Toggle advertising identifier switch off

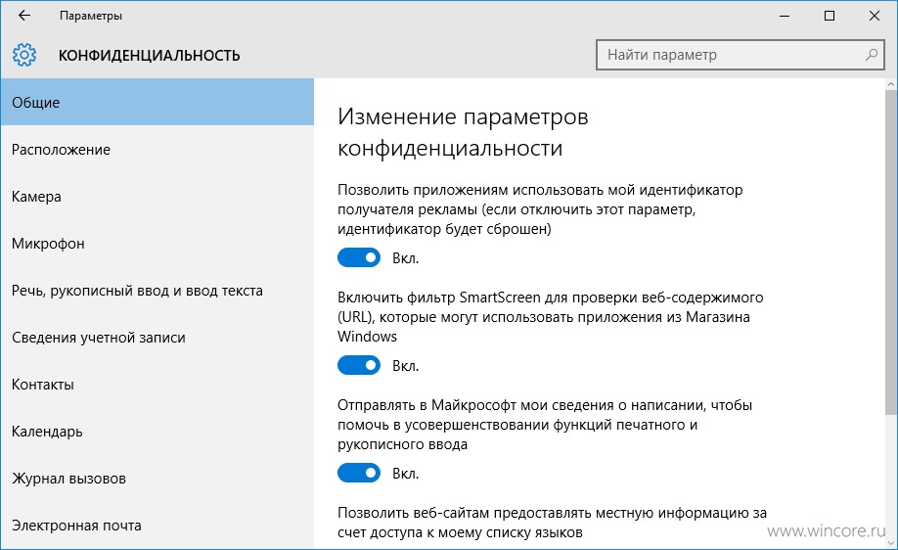coord(359,257)
